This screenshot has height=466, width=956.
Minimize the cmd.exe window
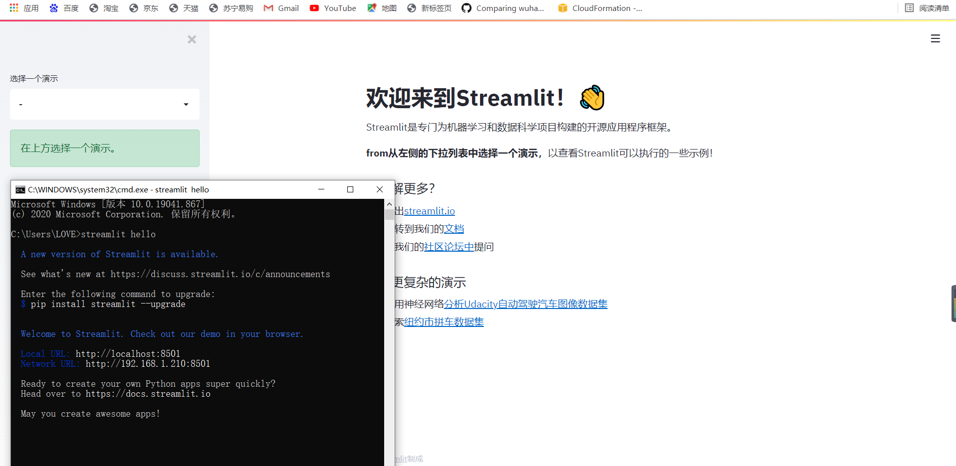pyautogui.click(x=321, y=189)
